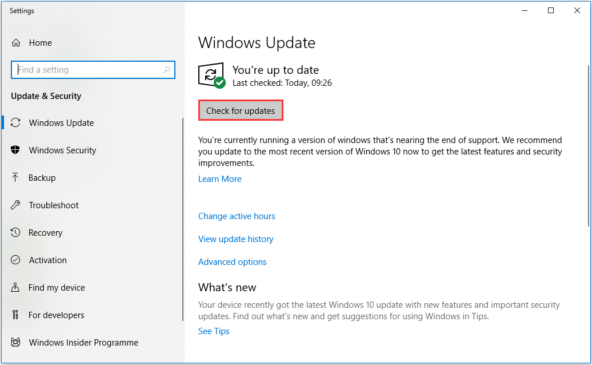Image resolution: width=592 pixels, height=365 pixels.
Task: Open the Windows Update section label
Action: [61, 123]
